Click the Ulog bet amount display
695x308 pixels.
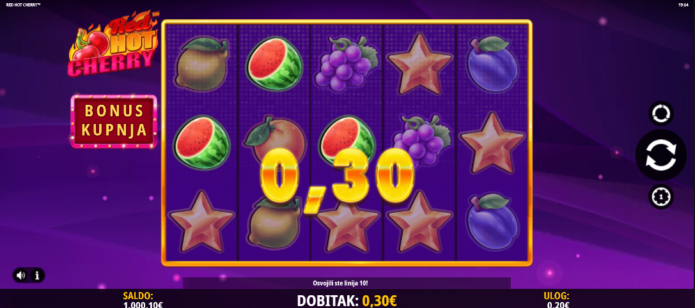point(557,300)
